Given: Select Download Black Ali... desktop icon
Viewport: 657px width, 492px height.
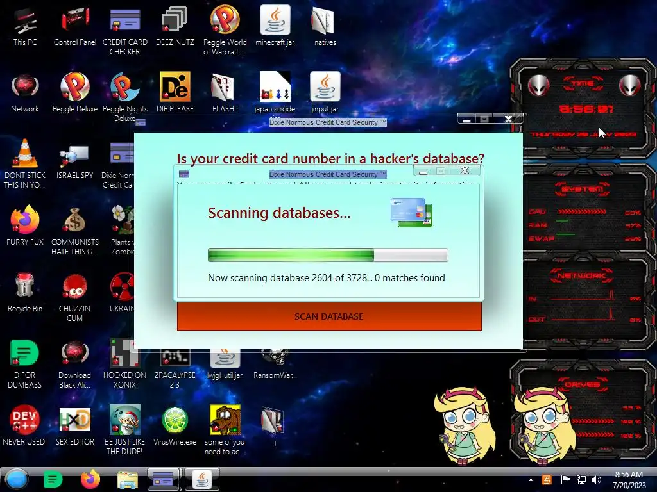Looking at the screenshot, I should coord(75,364).
